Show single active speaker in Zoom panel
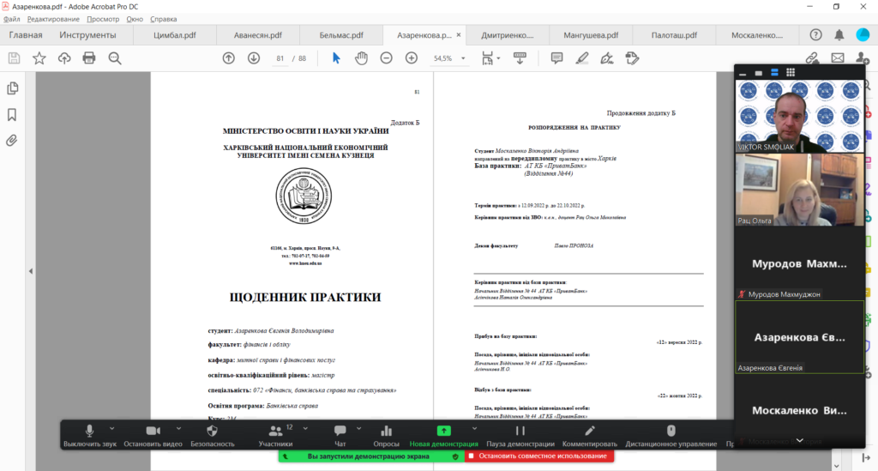The image size is (878, 471). click(x=758, y=73)
